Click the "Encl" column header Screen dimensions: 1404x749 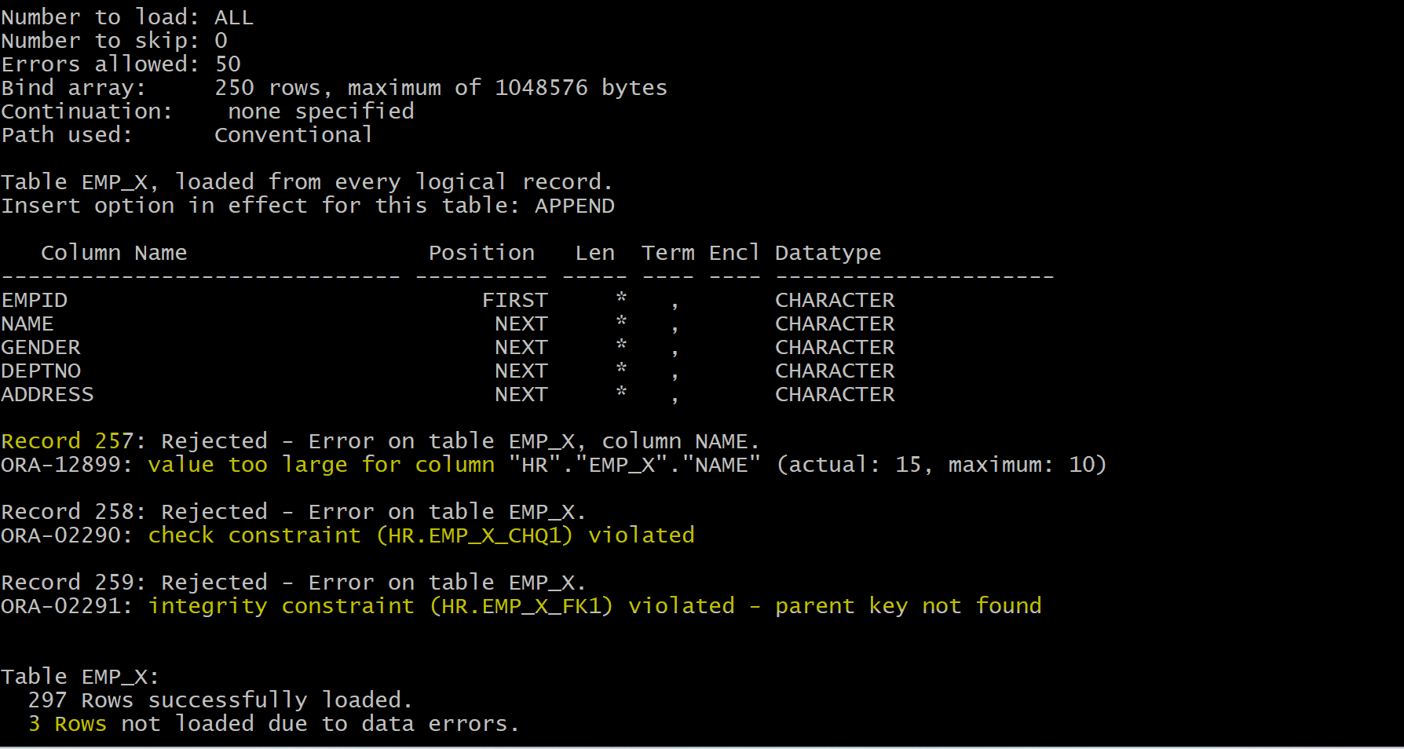pos(734,253)
